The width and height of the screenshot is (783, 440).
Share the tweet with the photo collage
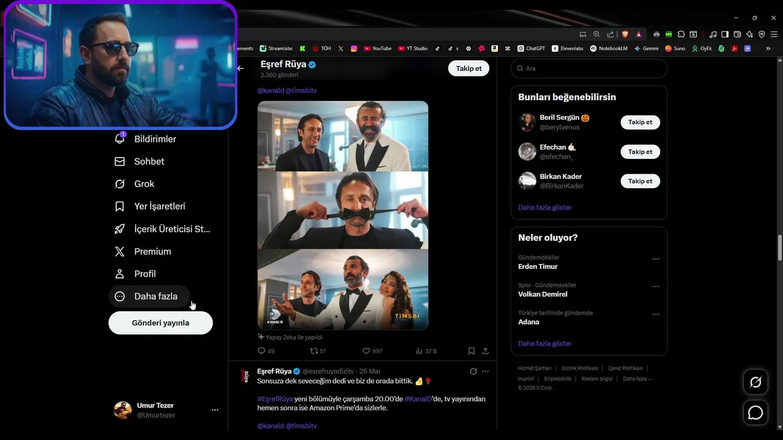point(485,351)
